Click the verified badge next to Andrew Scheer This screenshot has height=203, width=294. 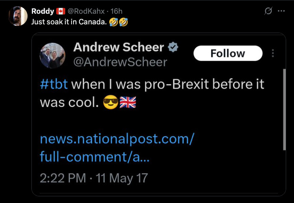click(173, 47)
